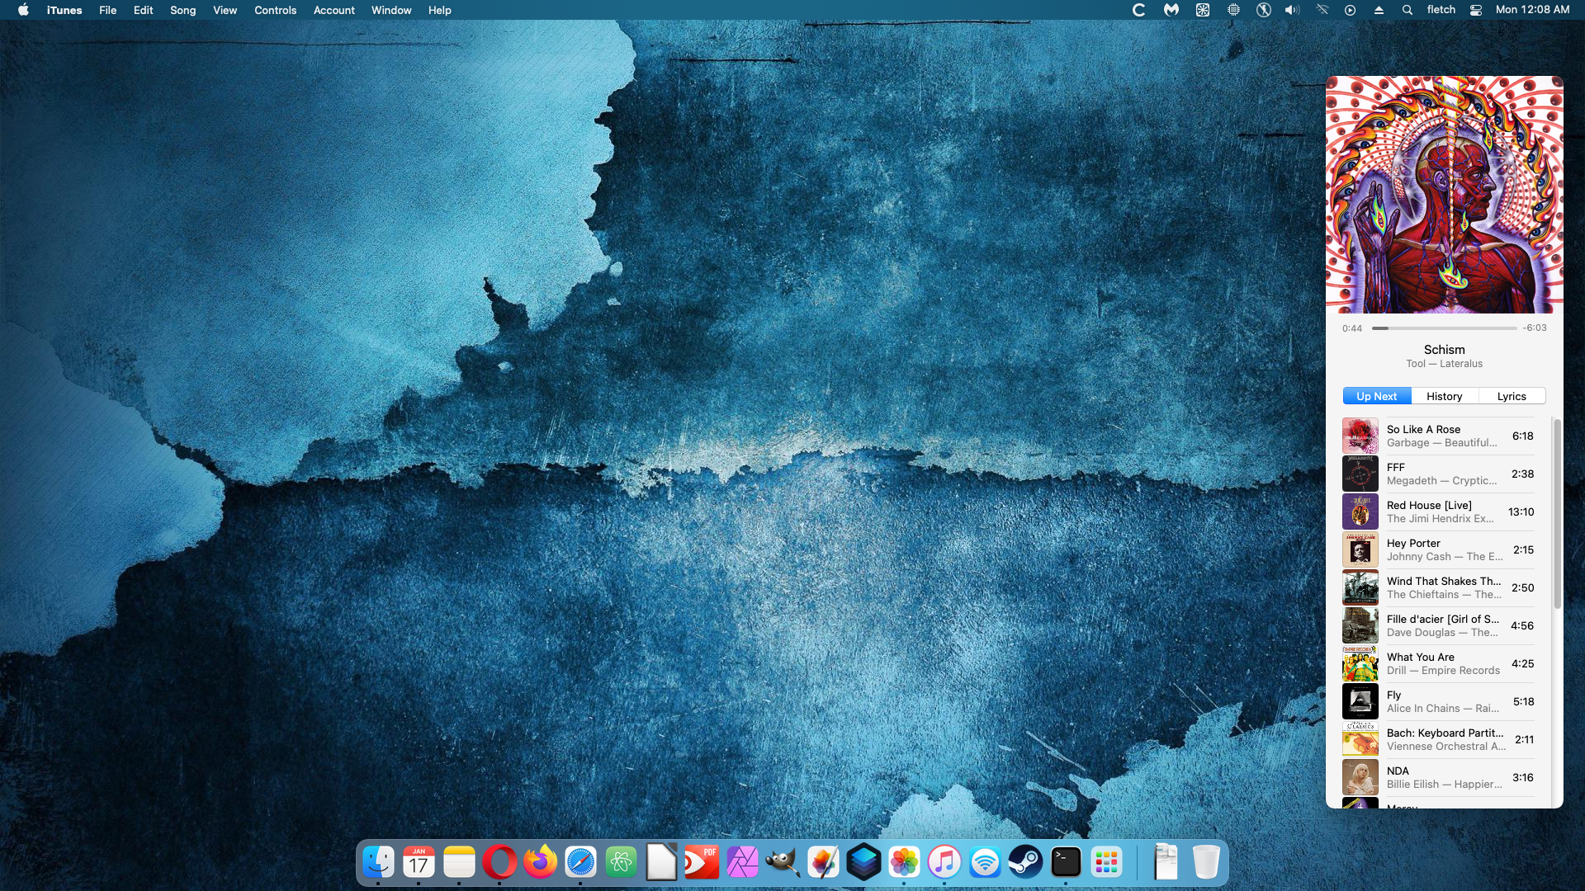The width and height of the screenshot is (1585, 891).
Task: Open the Controls menu
Action: pyautogui.click(x=275, y=10)
